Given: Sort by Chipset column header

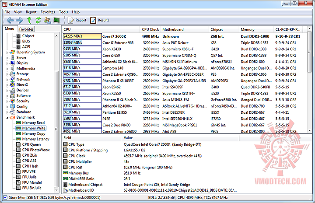Looking at the screenshot, I should [x=224, y=30].
